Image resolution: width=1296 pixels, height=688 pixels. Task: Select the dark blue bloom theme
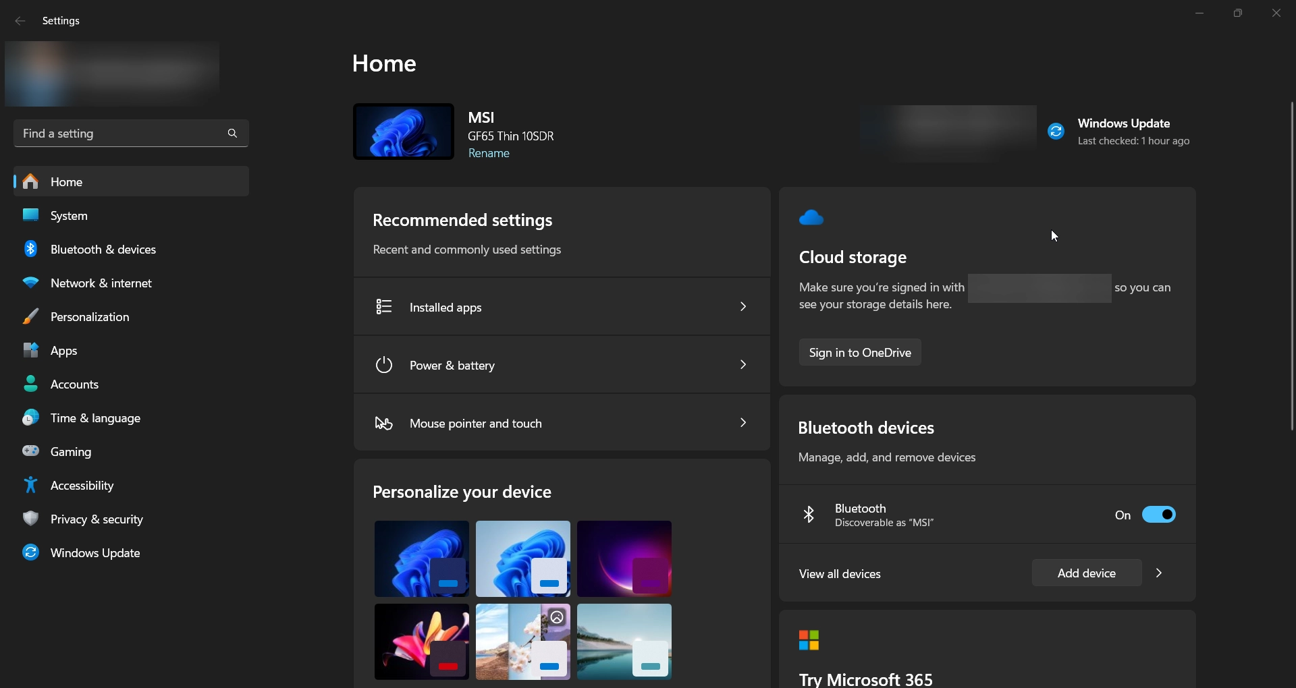422,558
